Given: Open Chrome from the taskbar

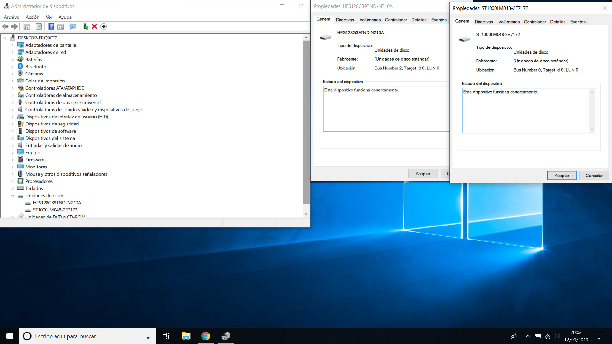Looking at the screenshot, I should 206,336.
